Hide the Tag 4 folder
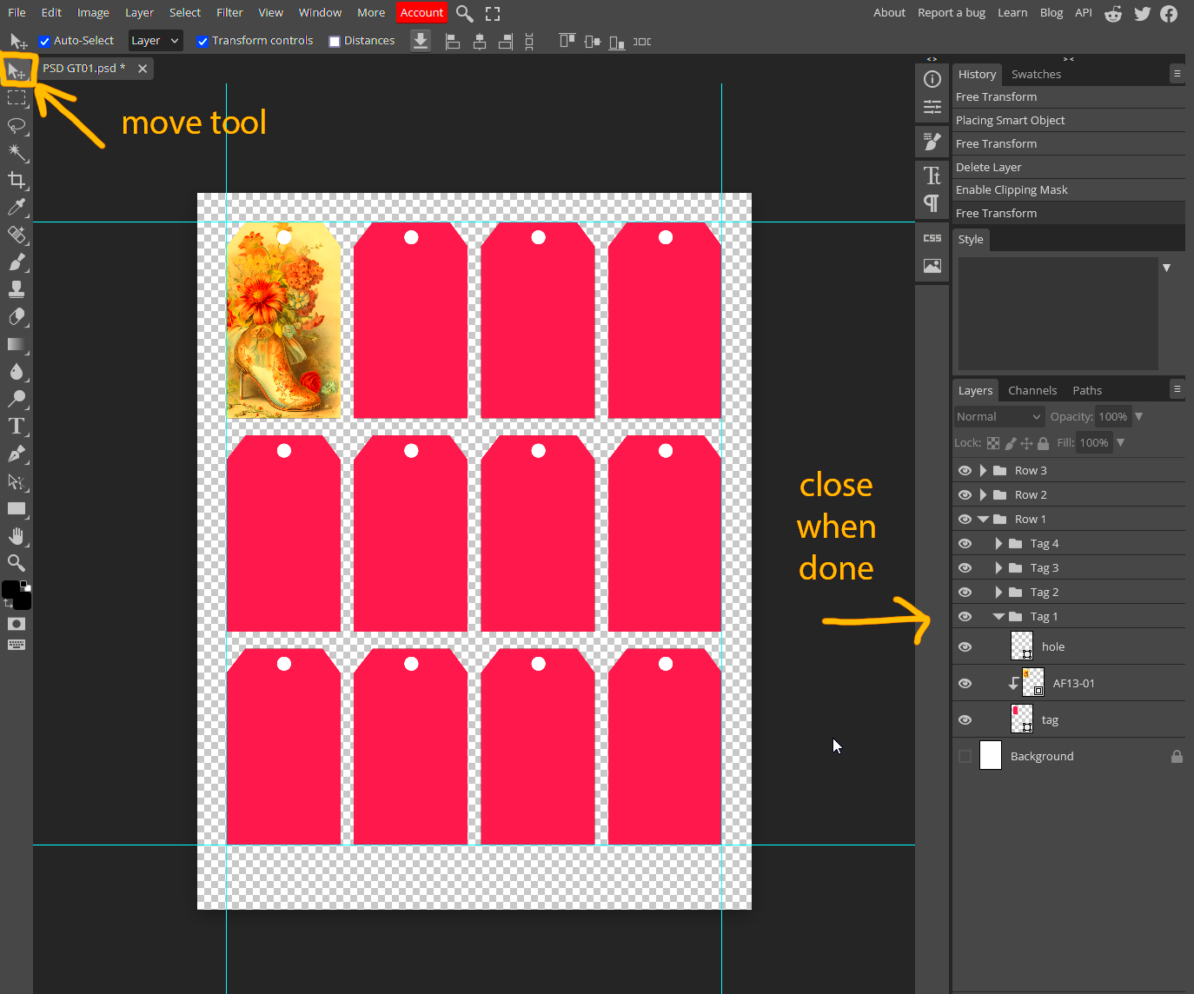Screen dimensions: 1194x994 [x=965, y=543]
